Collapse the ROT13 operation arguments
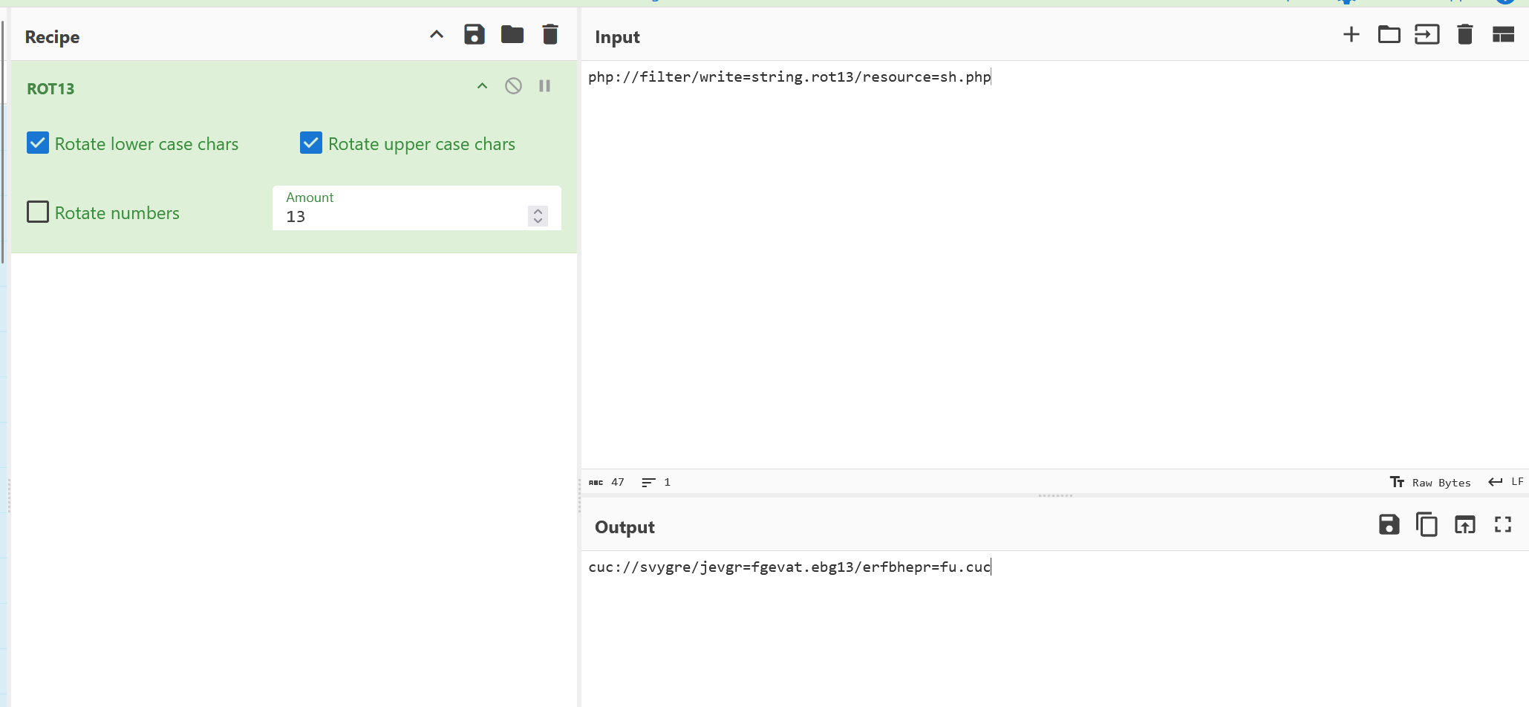The image size is (1529, 707). [482, 86]
